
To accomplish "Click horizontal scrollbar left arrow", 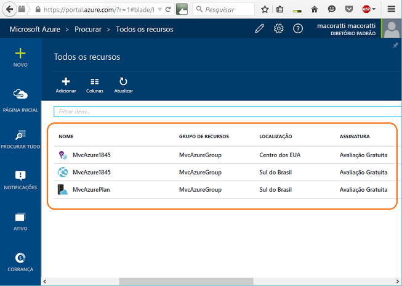I will pyautogui.click(x=44, y=282).
